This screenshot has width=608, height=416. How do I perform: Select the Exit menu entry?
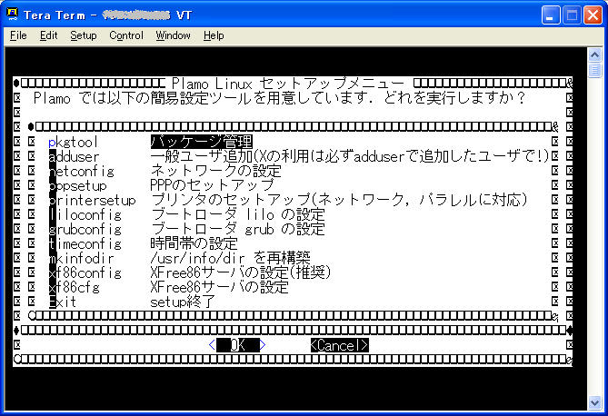pyautogui.click(x=63, y=302)
